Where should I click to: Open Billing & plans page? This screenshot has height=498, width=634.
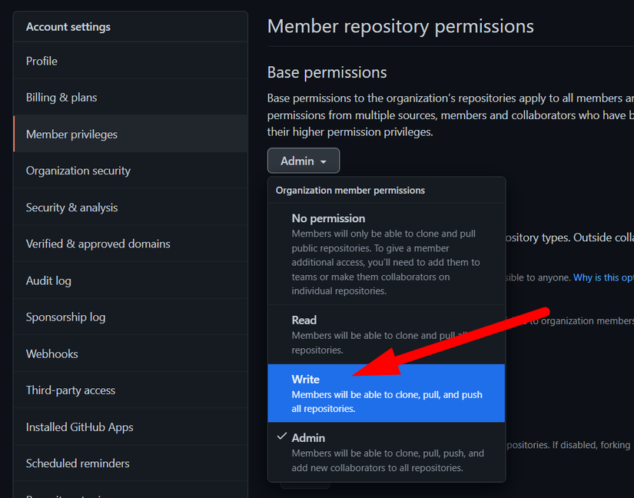tap(61, 98)
